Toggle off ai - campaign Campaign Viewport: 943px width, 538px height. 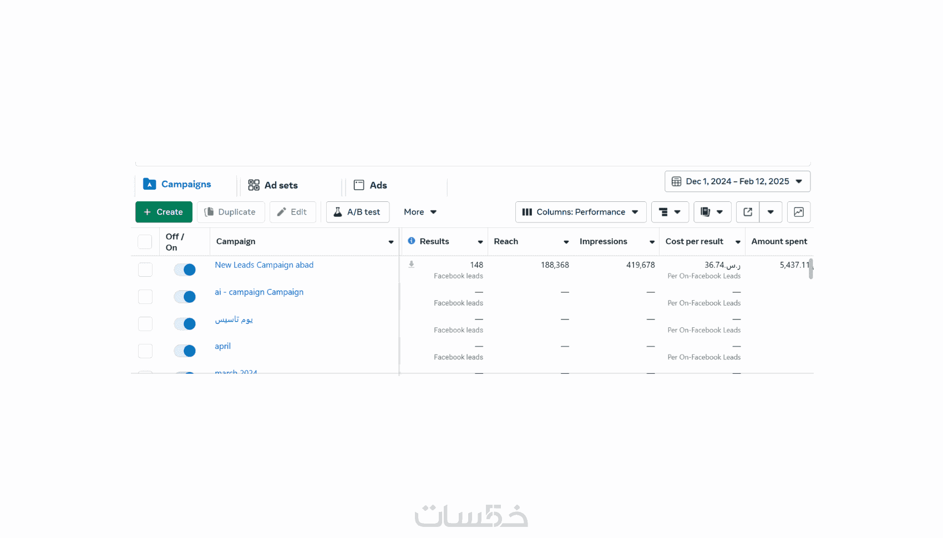tap(185, 297)
